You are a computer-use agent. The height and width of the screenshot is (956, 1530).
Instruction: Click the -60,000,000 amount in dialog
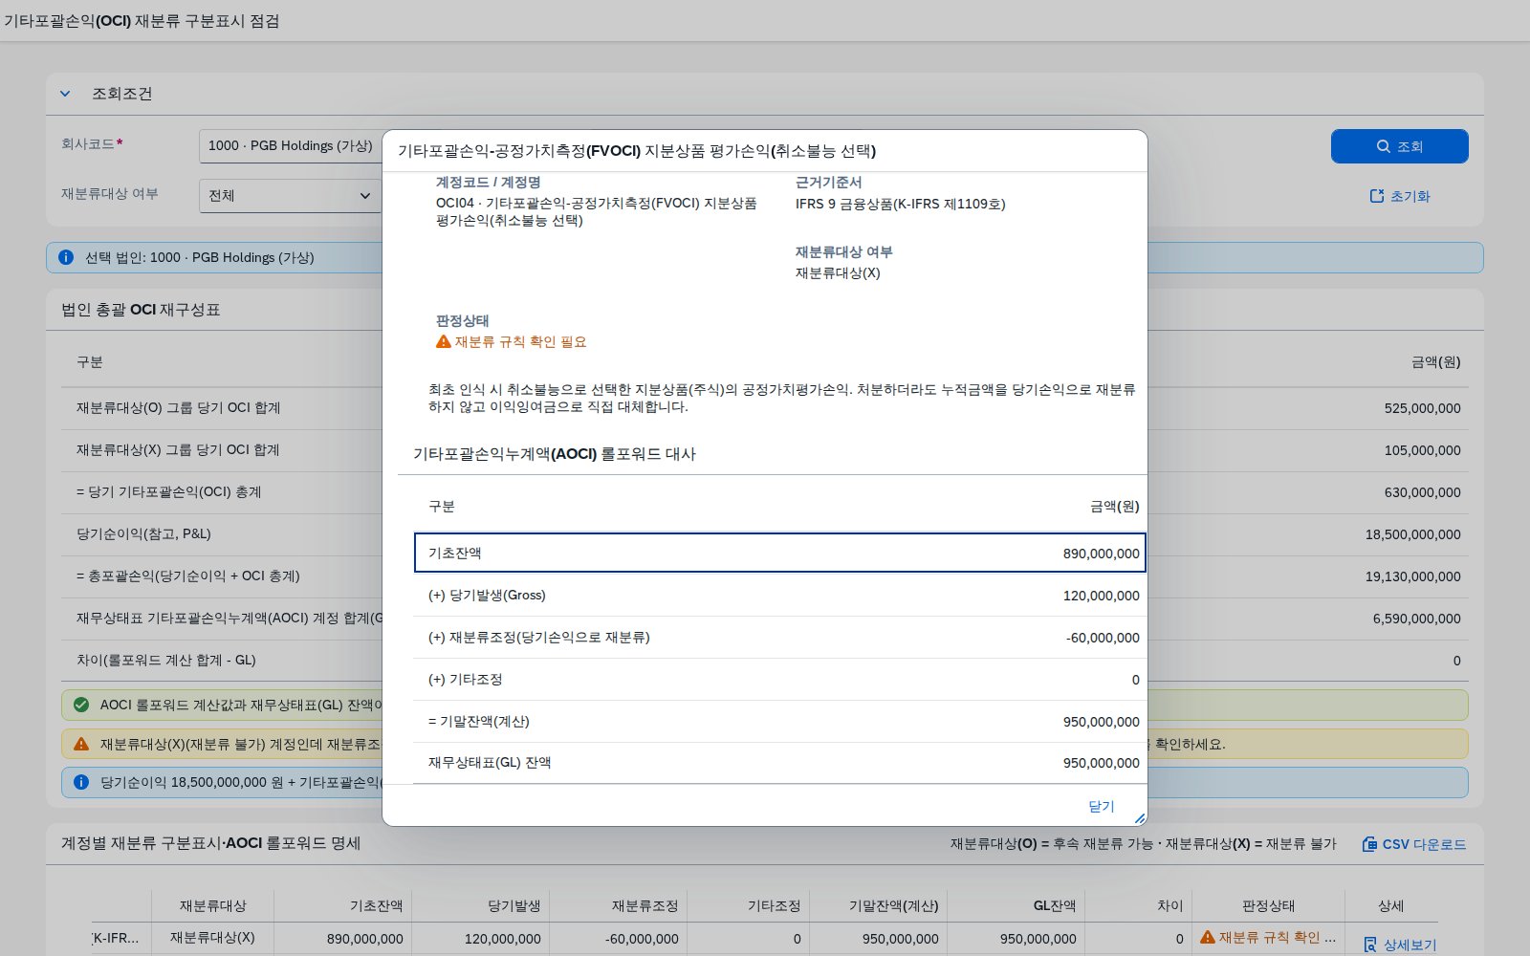click(x=1103, y=638)
